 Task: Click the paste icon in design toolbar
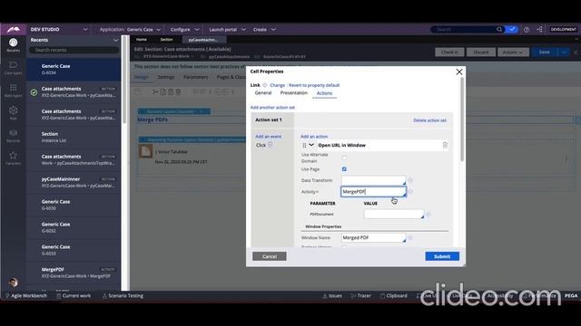tap(171, 91)
